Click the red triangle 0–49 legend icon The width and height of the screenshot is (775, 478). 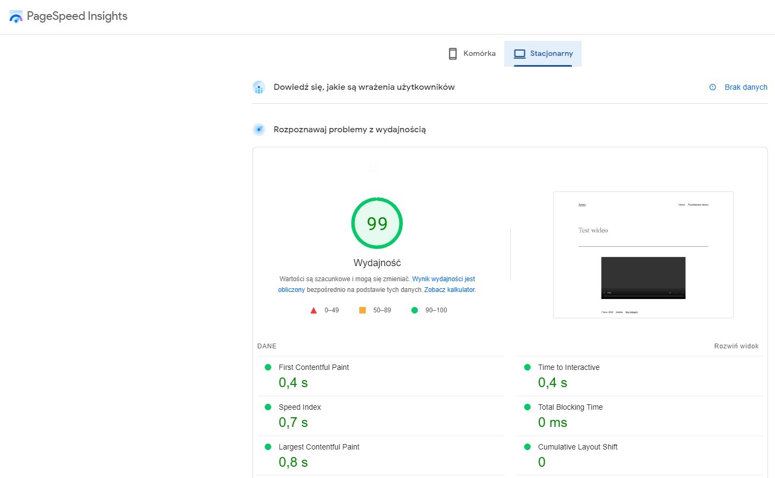coord(314,310)
